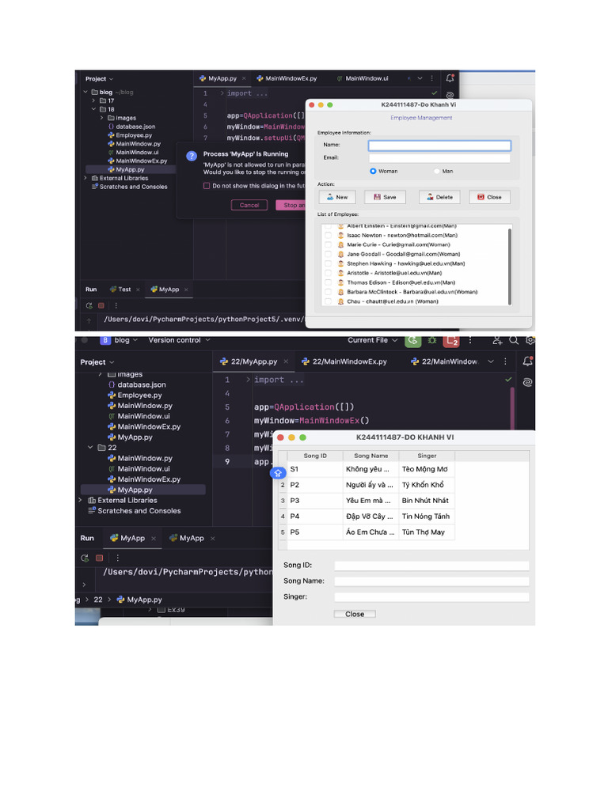Click the rerun icon in the lower Run panel

point(85,558)
